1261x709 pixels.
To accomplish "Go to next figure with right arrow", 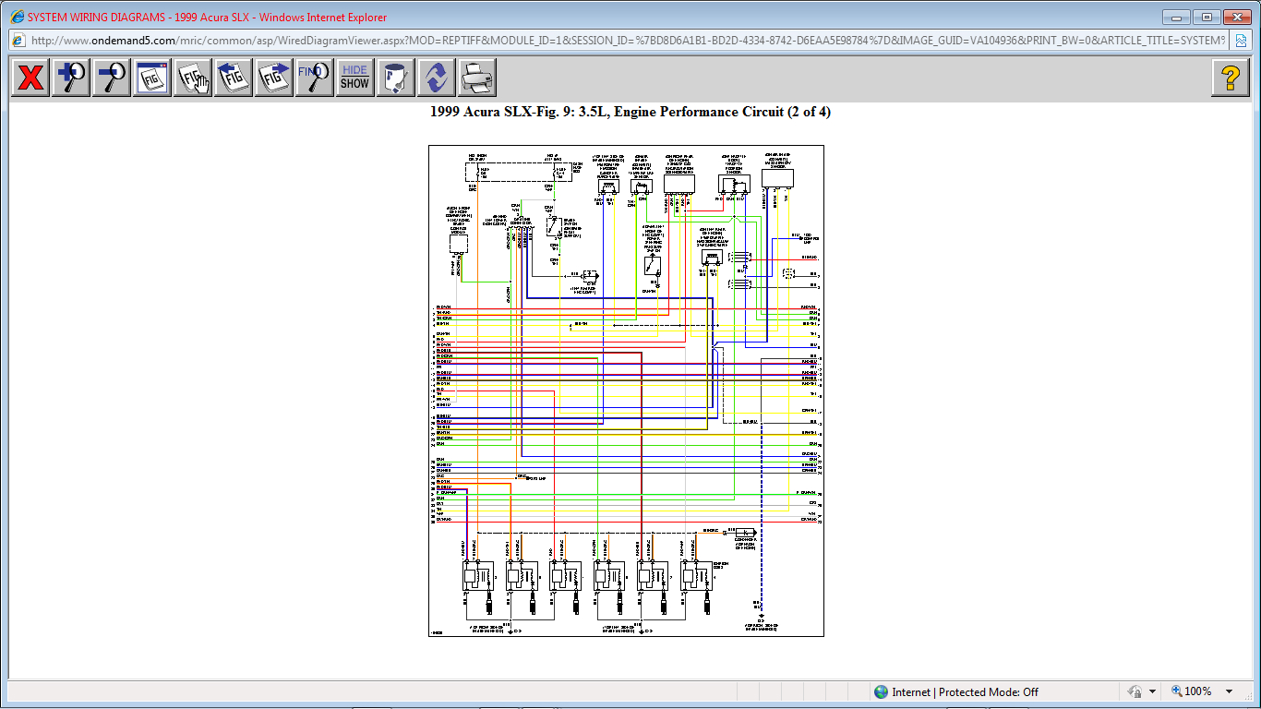I will pyautogui.click(x=274, y=78).
